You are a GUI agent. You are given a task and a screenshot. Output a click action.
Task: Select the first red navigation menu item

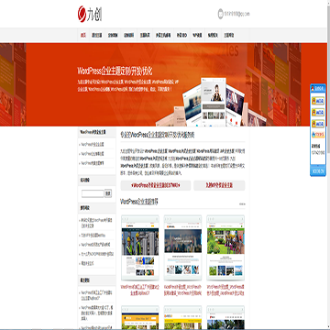click(83, 35)
